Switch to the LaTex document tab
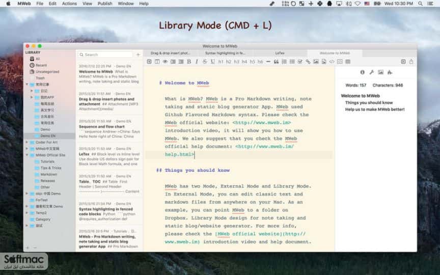Screen dimensions: 440x275 (x=280, y=53)
